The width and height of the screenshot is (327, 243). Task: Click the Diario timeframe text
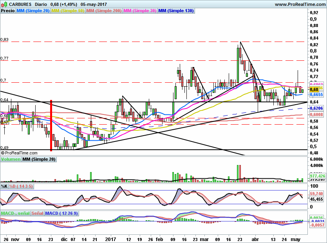41,4
